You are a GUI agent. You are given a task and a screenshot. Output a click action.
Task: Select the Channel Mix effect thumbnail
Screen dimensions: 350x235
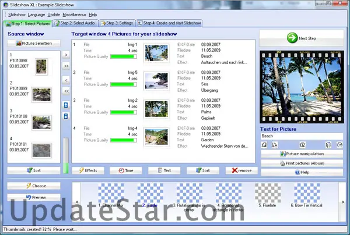click(111, 193)
